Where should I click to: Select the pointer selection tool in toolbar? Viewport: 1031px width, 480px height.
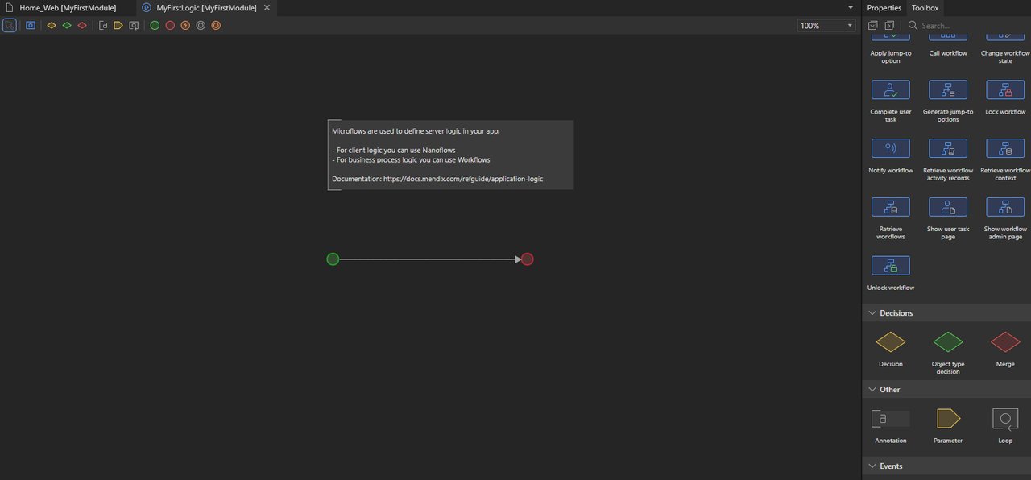[9, 25]
